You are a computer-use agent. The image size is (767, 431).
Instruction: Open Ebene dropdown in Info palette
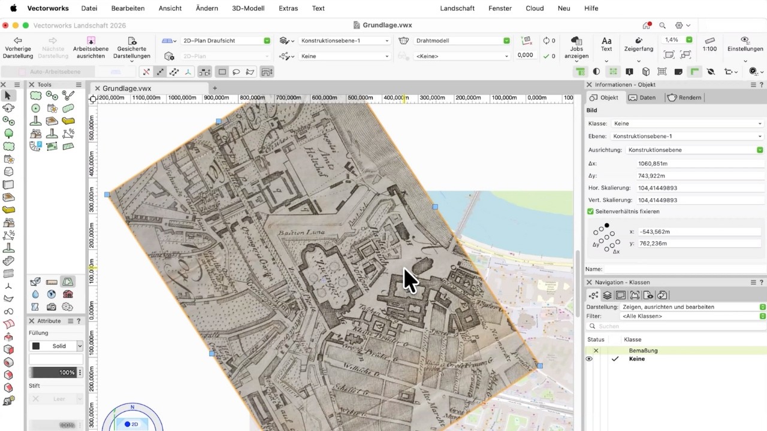coord(687,136)
